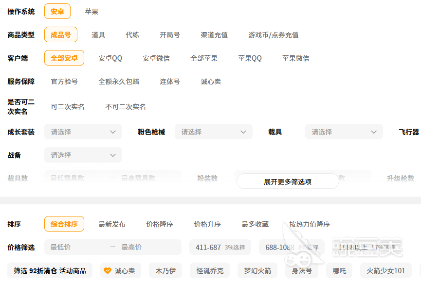The width and height of the screenshot is (421, 282).
Task: Filter 92折清仓 活动商品
Action: click(50, 270)
